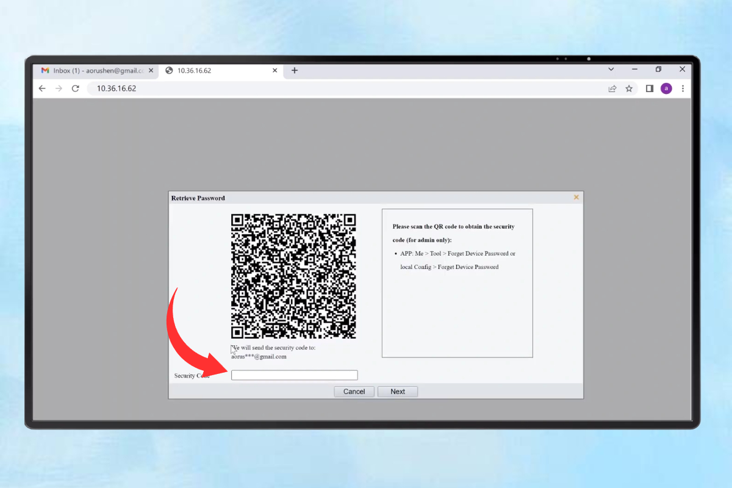Go back using the browser back arrow
The image size is (732, 488).
click(42, 88)
